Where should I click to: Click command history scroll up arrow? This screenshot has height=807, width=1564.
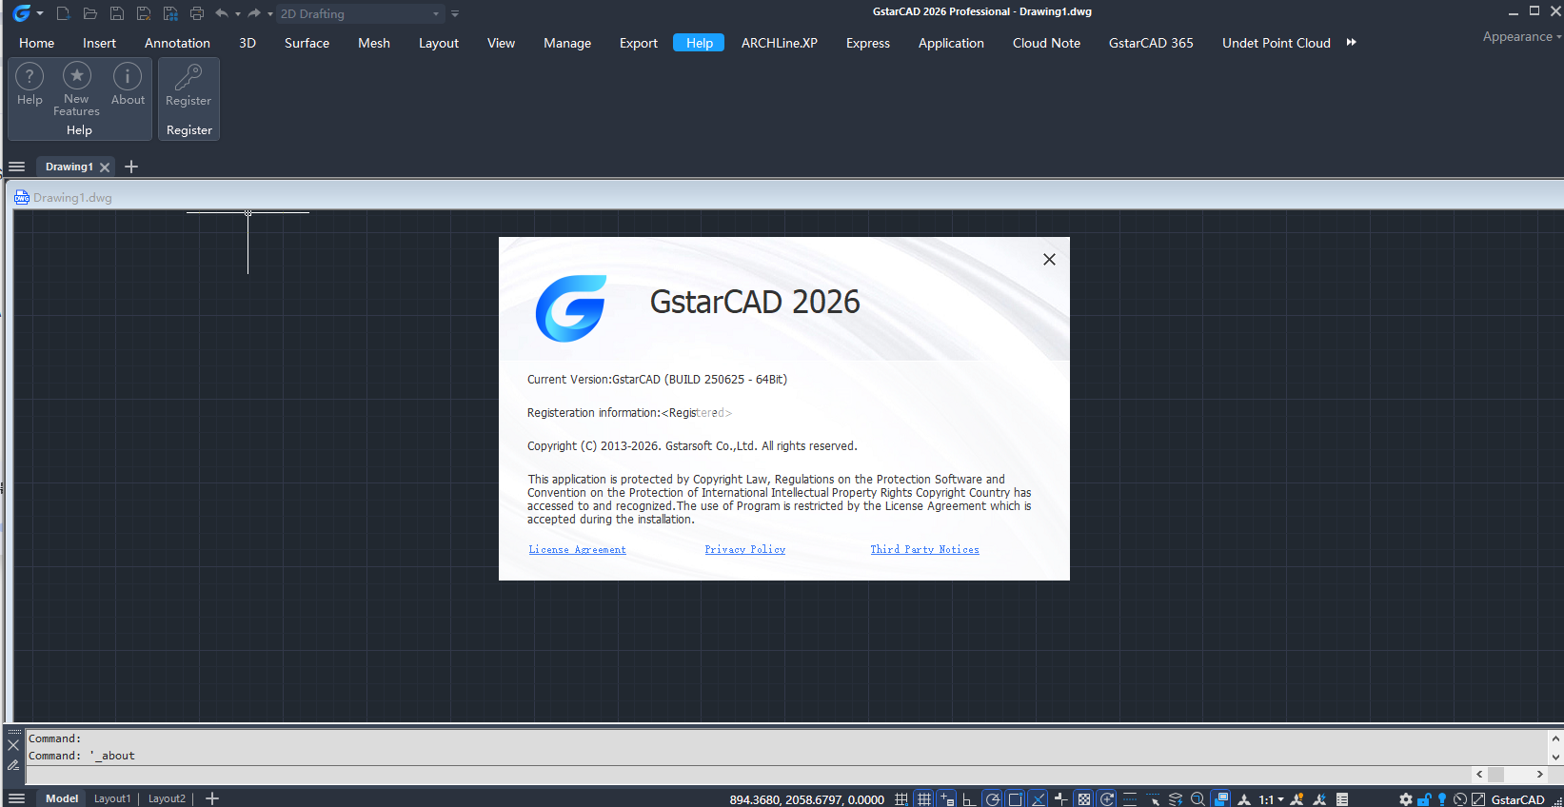pos(1555,738)
